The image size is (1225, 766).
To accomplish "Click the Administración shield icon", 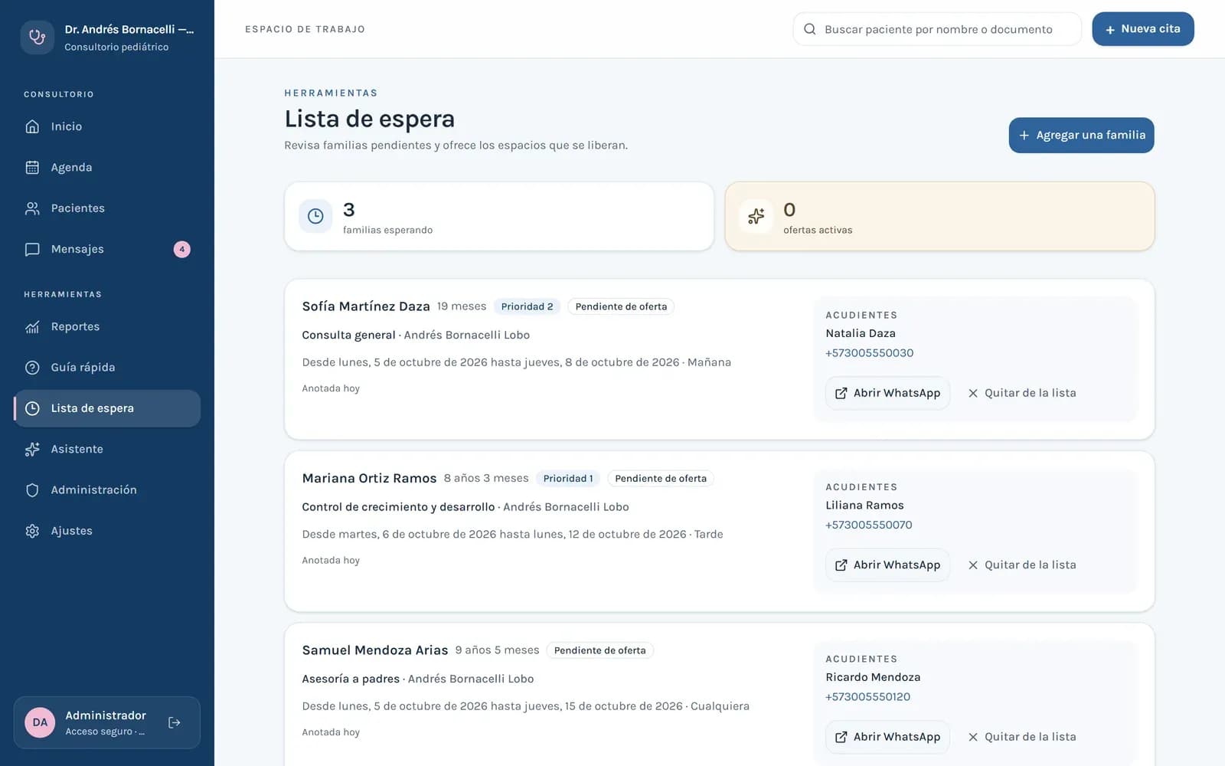I will point(32,490).
